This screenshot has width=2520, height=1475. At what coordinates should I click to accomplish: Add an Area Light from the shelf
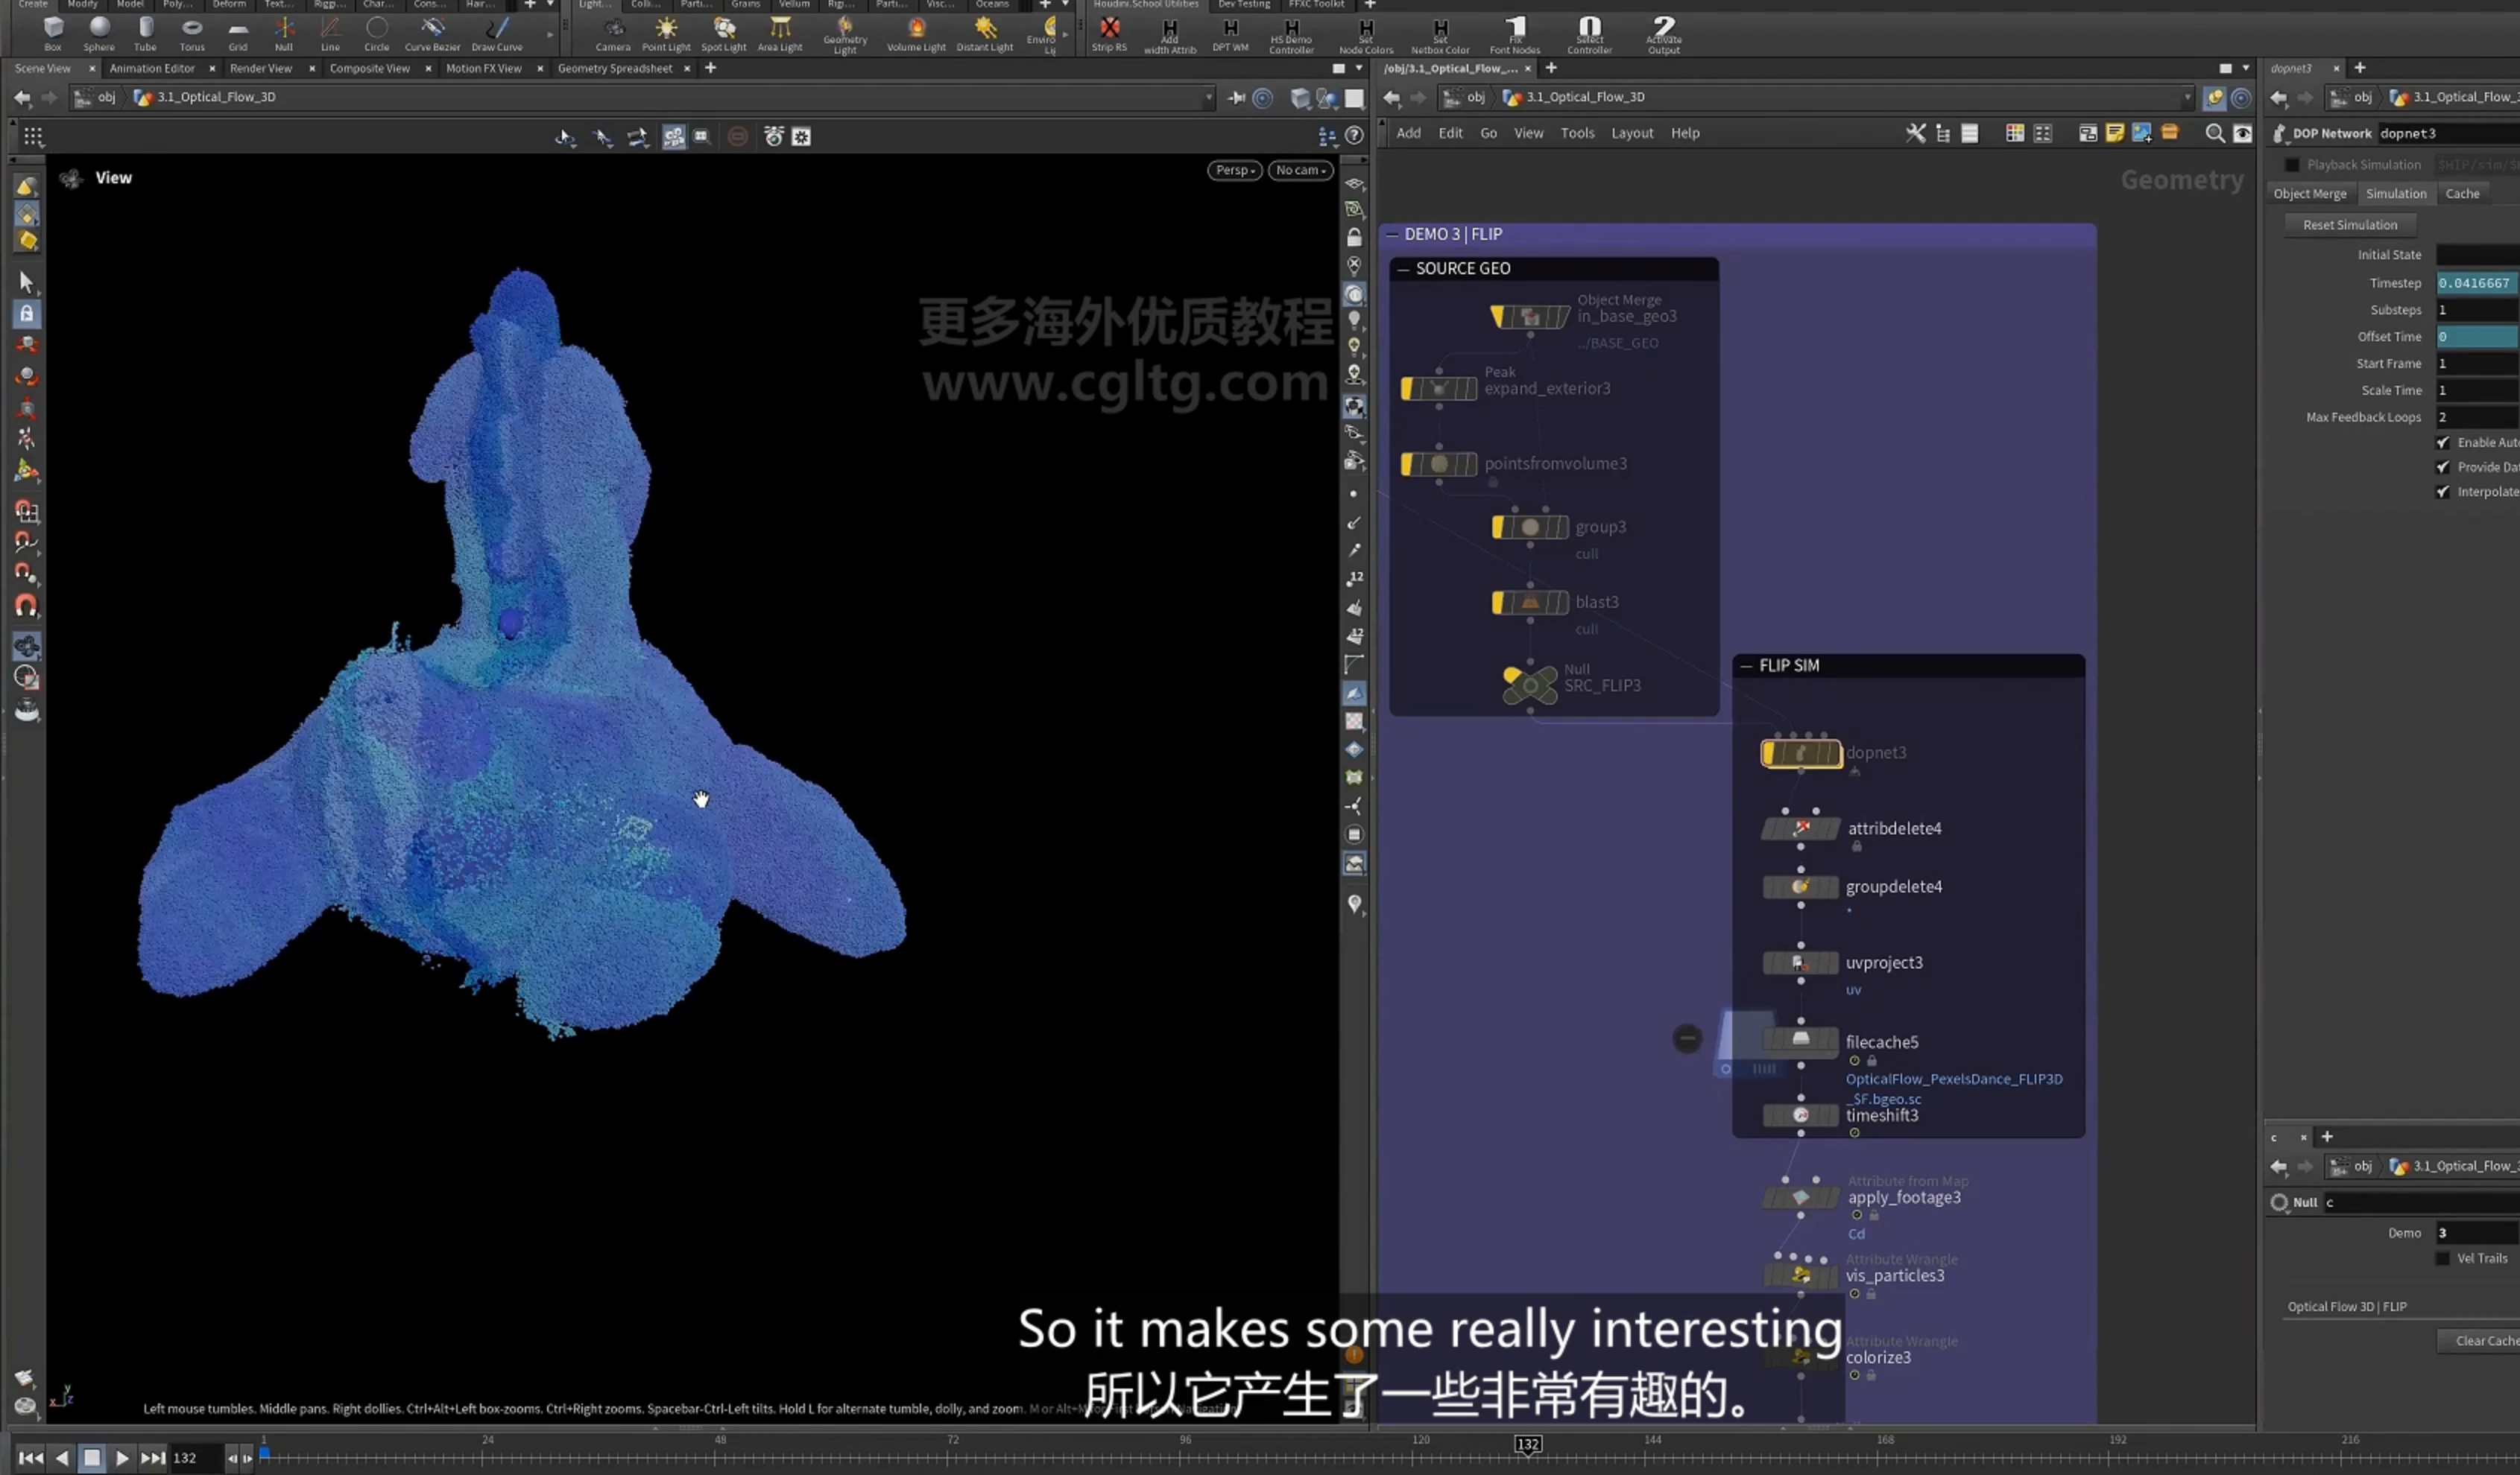point(780,33)
